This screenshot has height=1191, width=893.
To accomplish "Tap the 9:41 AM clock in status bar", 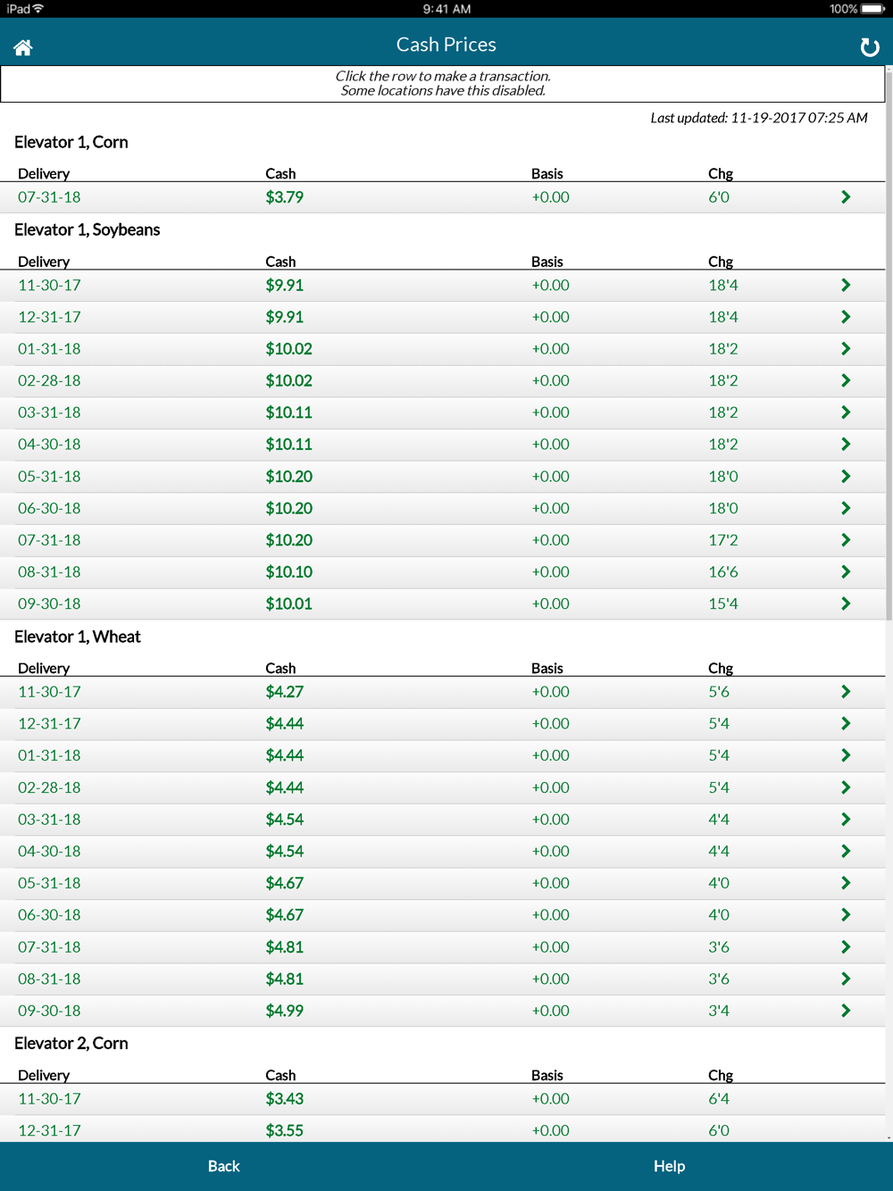I will pos(446,9).
